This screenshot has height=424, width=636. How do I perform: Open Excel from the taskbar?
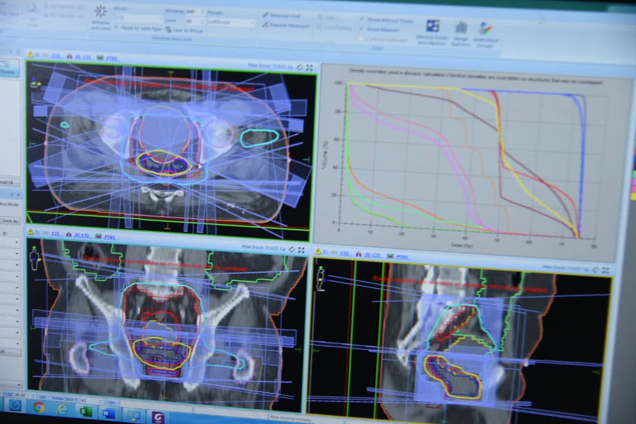coord(86,411)
